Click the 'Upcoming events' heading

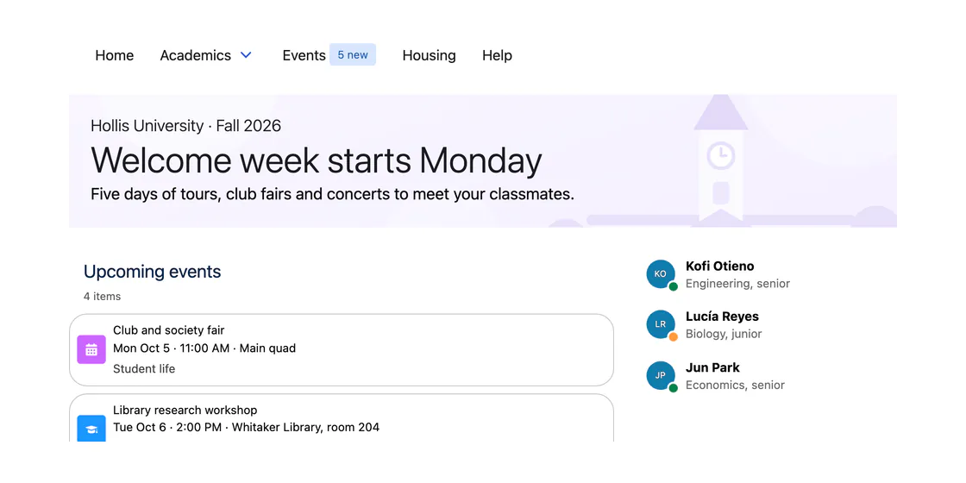pyautogui.click(x=152, y=272)
